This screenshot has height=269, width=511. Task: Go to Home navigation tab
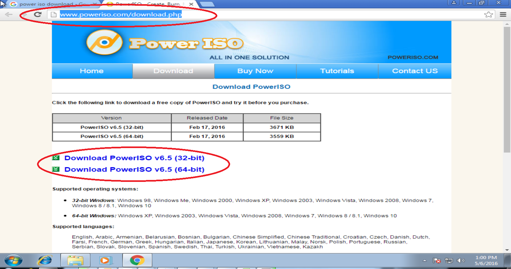pyautogui.click(x=92, y=71)
